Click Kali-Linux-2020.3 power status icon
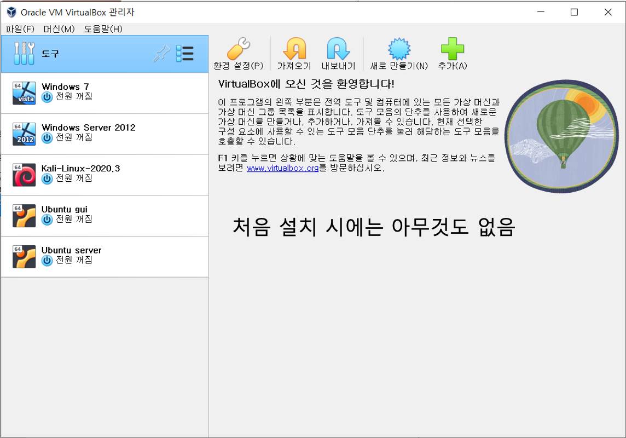 point(47,179)
